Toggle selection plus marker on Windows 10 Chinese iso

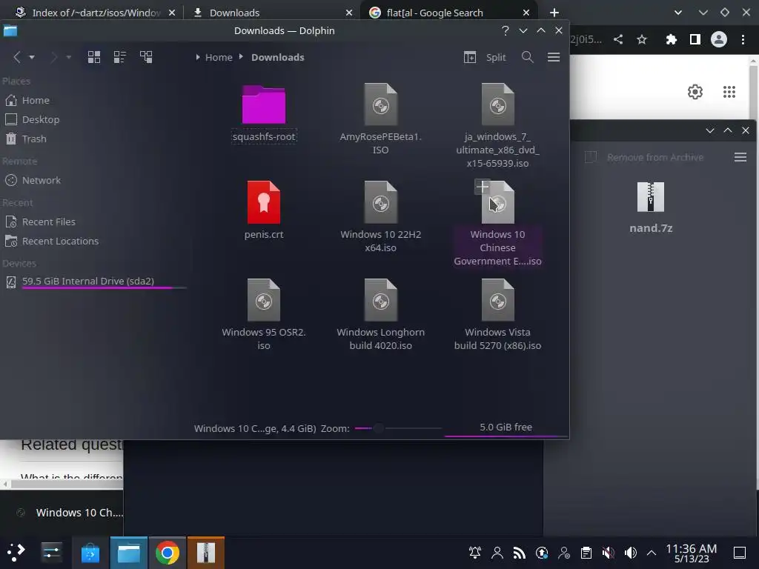[x=482, y=187]
